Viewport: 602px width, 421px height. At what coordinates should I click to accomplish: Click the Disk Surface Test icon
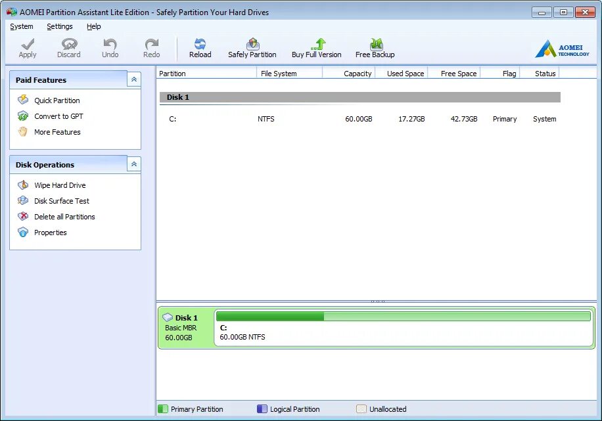pos(23,200)
